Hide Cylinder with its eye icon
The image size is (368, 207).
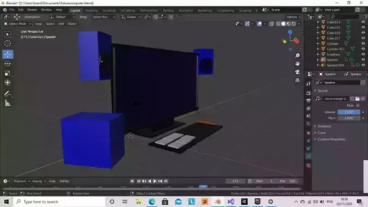click(363, 44)
